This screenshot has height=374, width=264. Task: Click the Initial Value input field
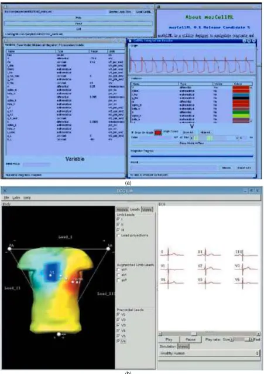(37, 164)
